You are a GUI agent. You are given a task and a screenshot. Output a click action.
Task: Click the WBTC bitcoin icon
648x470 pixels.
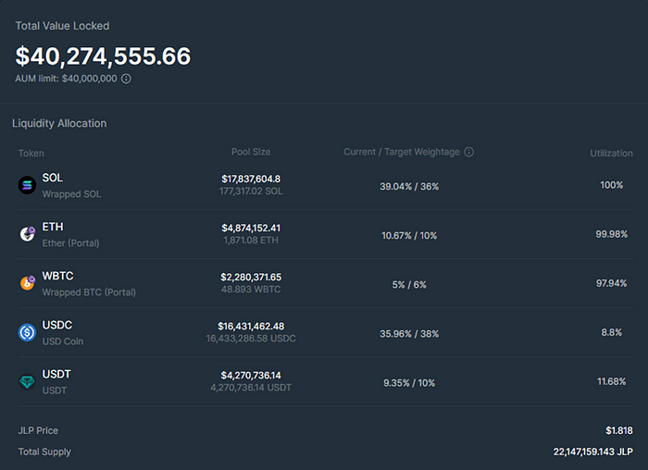[x=27, y=283]
